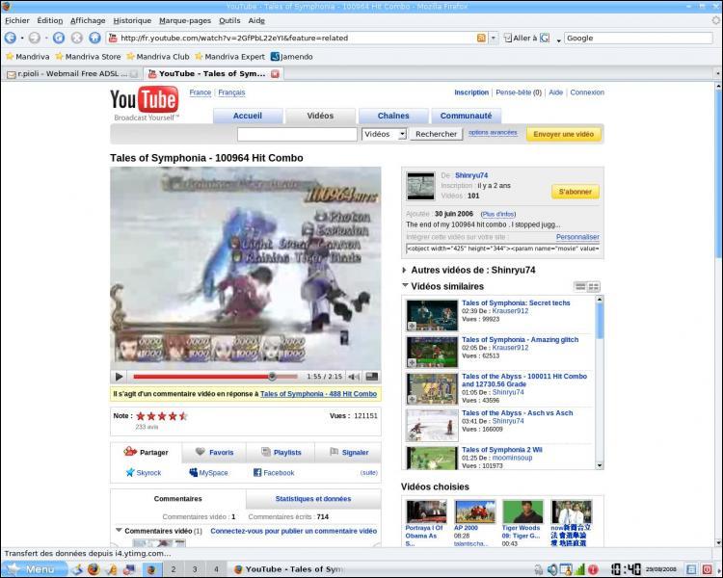This screenshot has width=723, height=578.
Task: Open the Accueil tab on YouTube
Action: tap(248, 116)
